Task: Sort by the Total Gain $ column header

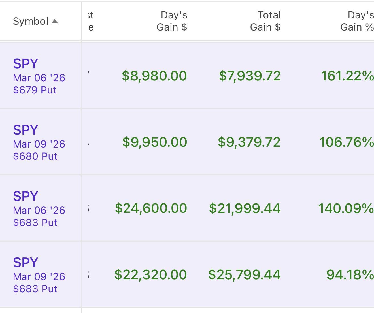Action: 265,21
